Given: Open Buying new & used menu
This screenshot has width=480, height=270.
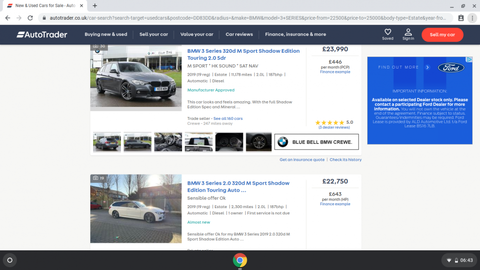Looking at the screenshot, I should [106, 34].
